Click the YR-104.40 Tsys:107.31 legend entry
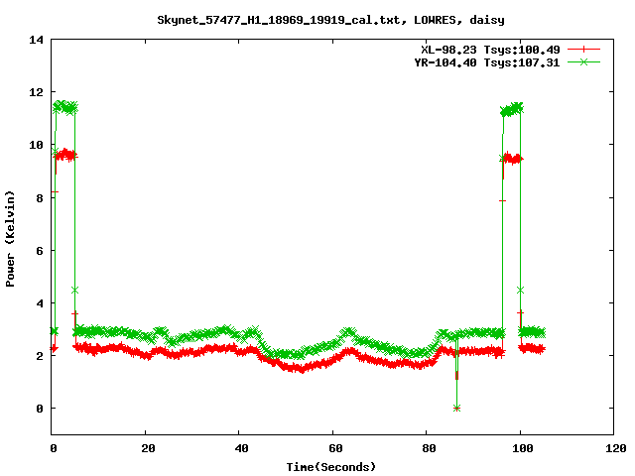The height and width of the screenshot is (476, 635). pyautogui.click(x=487, y=62)
